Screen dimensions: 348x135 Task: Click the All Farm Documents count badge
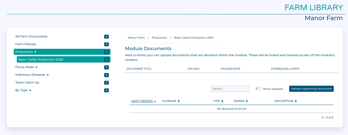pos(106,37)
